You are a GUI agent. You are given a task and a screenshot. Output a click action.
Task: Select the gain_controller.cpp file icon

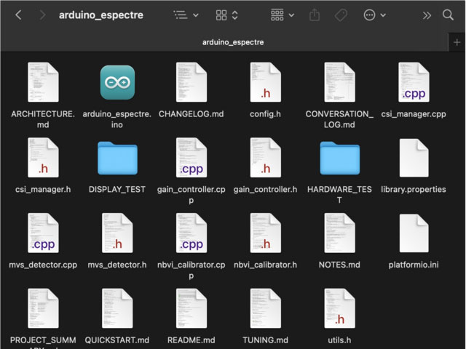click(191, 158)
